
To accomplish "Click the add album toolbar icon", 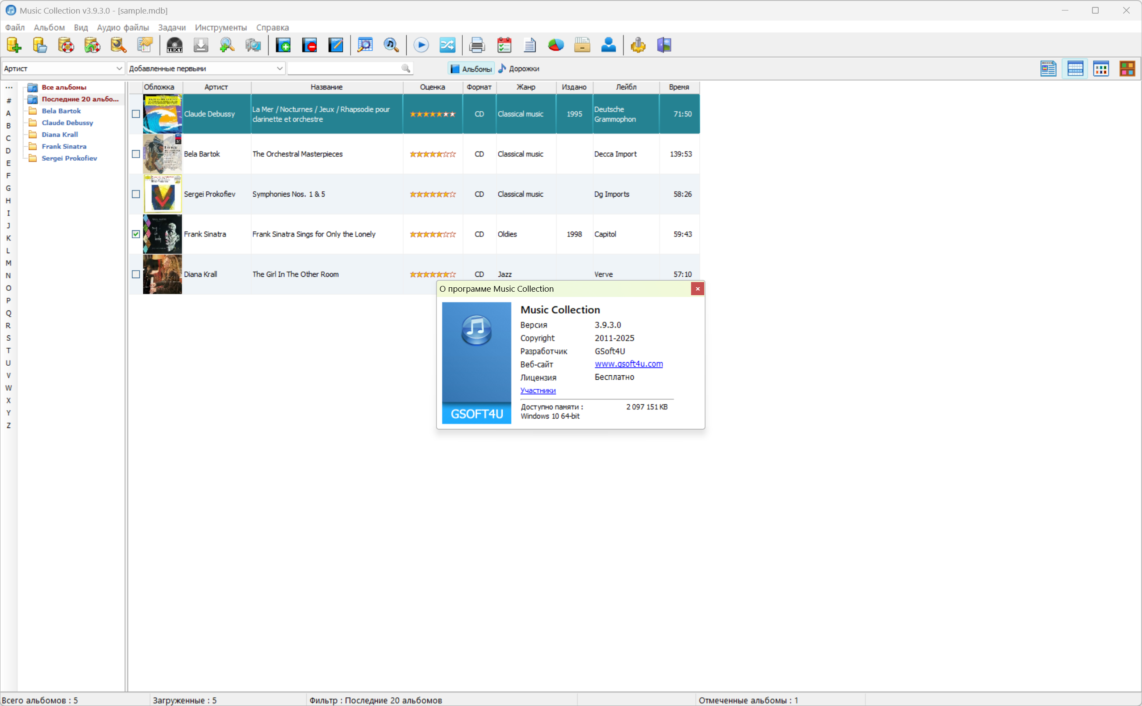I will pos(283,45).
